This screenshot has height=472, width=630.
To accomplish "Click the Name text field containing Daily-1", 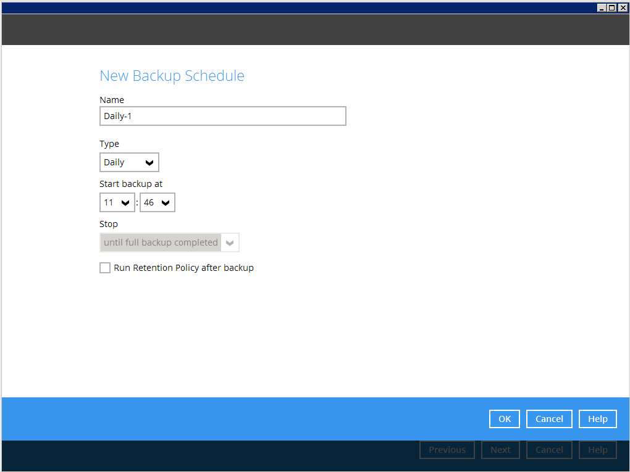I will (222, 116).
